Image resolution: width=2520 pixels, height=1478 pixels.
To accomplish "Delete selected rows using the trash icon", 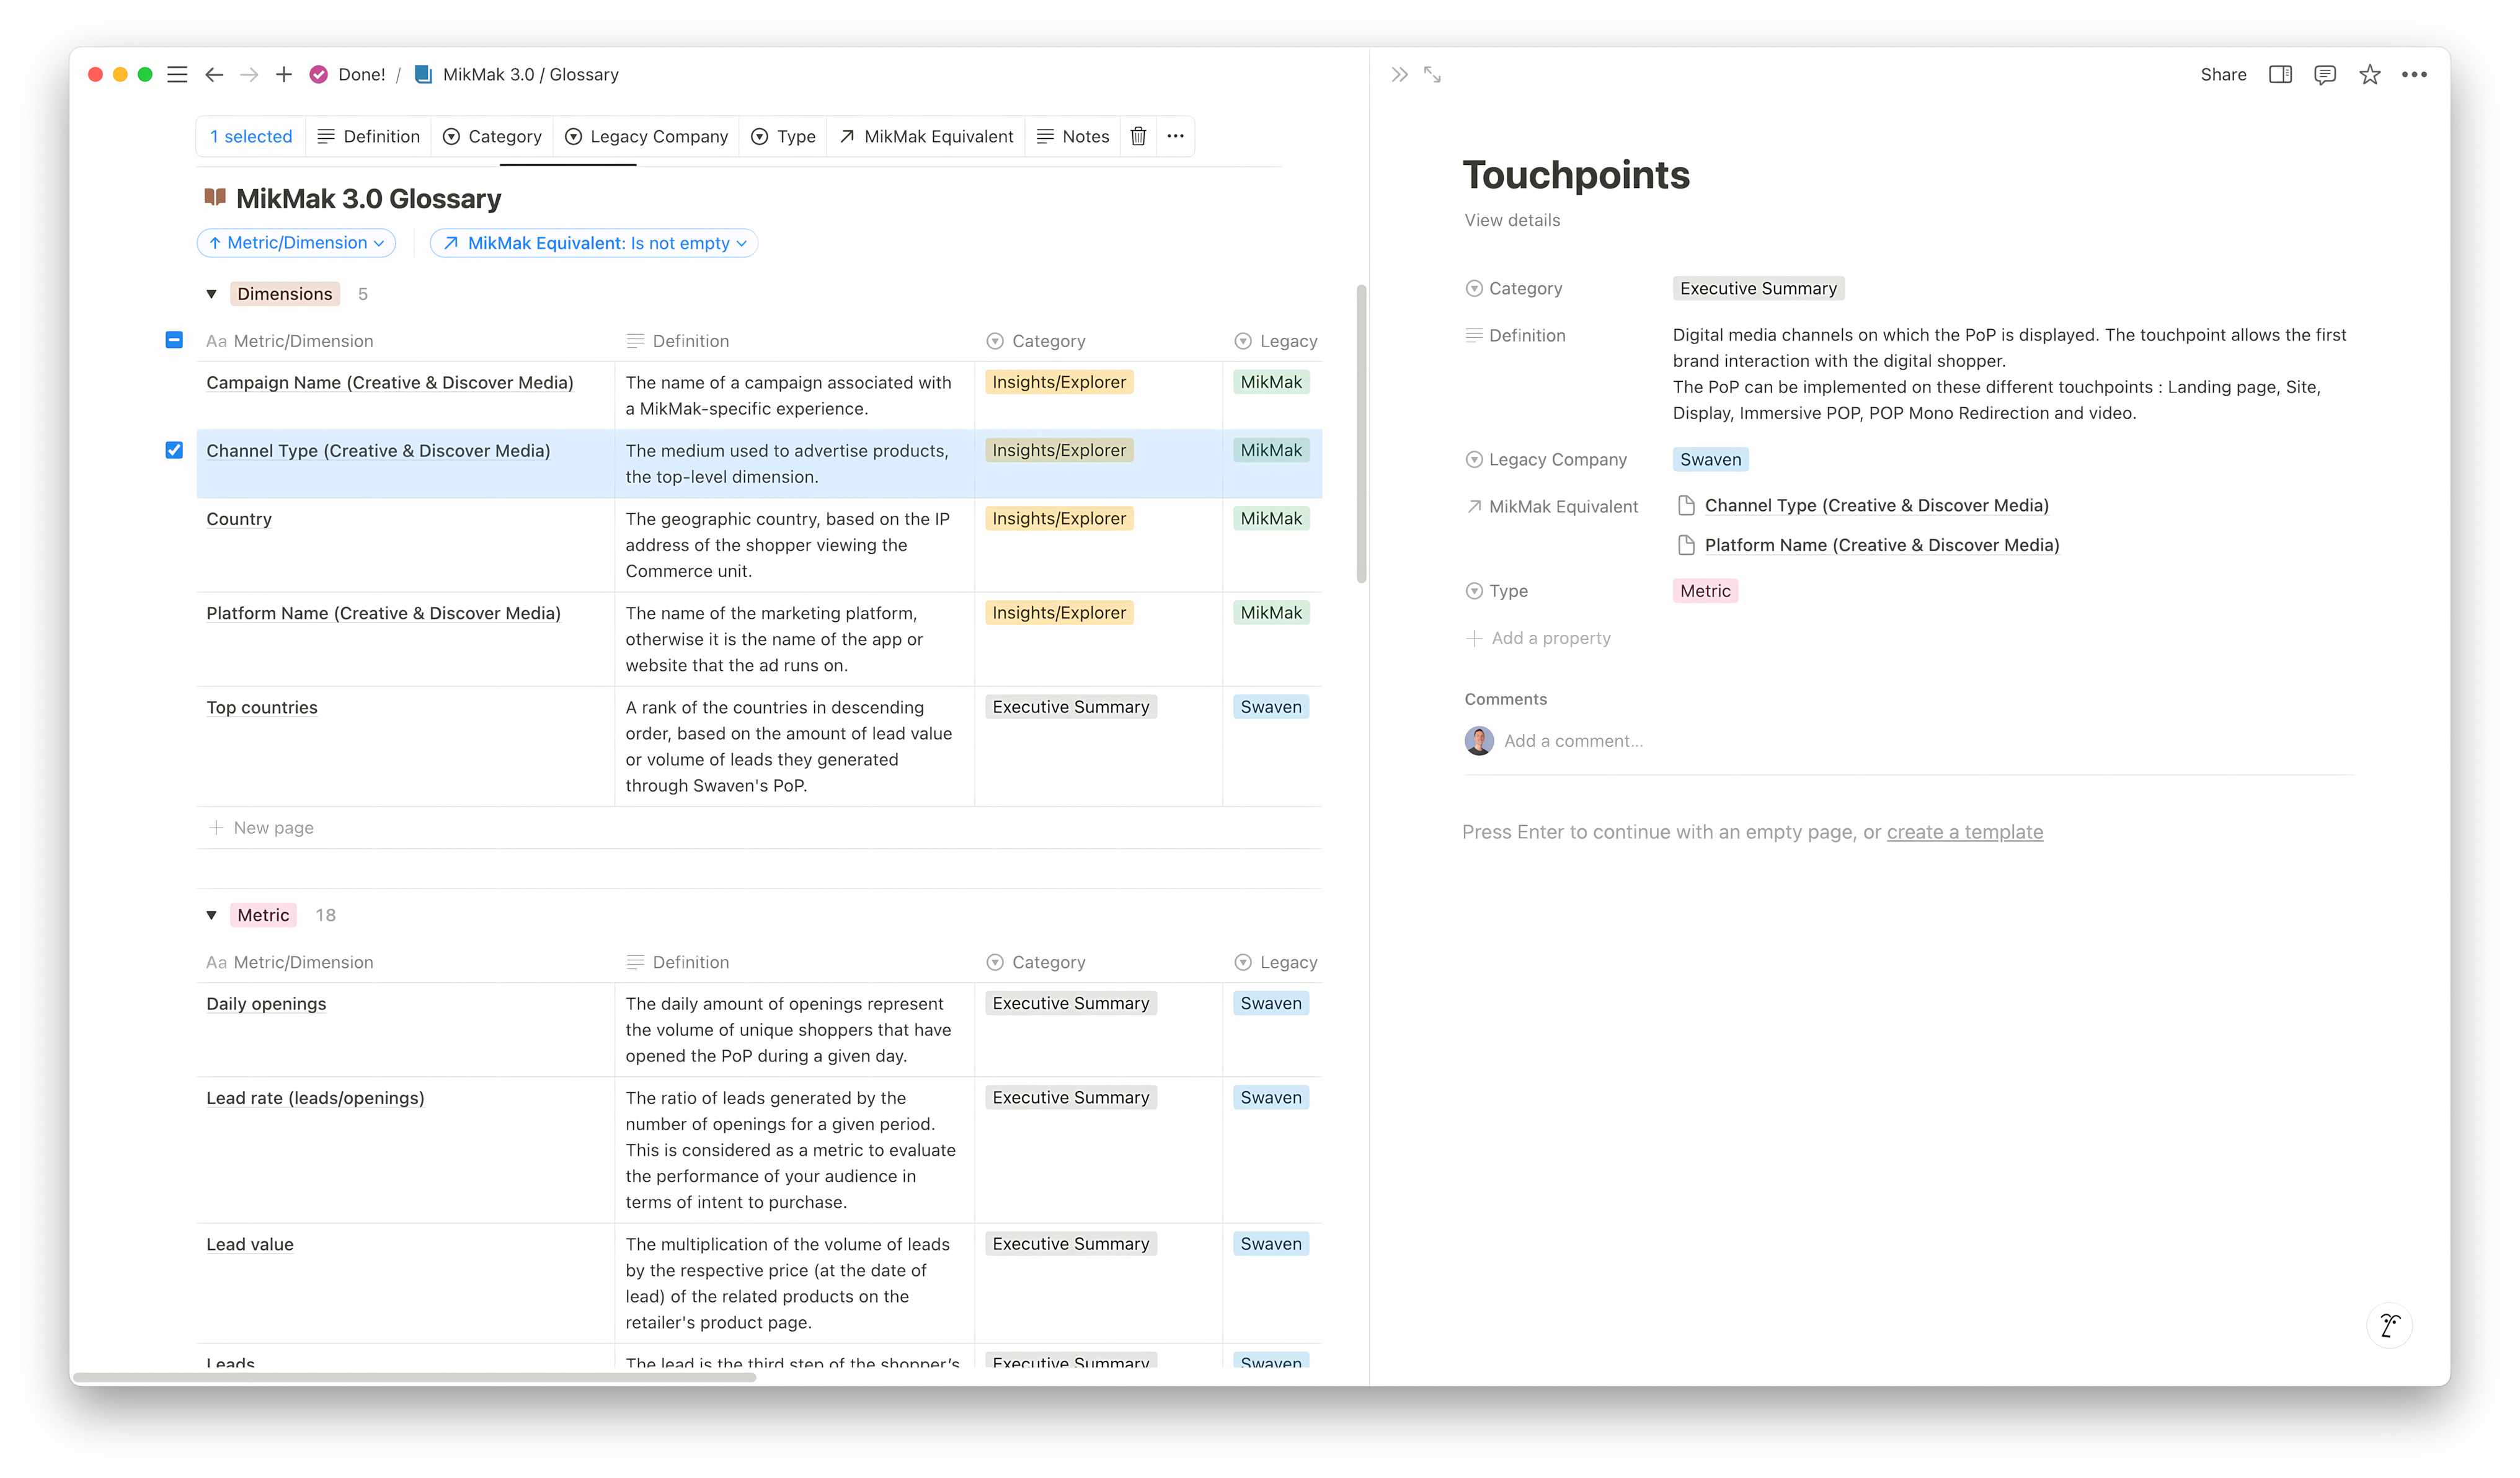I will (1138, 136).
